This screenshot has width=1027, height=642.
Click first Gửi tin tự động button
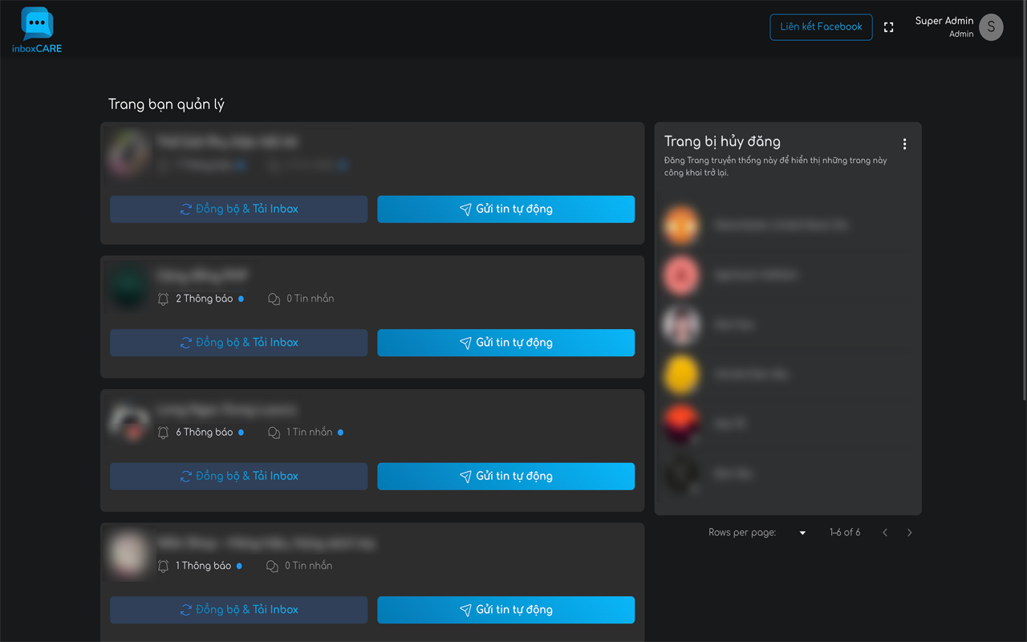click(505, 209)
